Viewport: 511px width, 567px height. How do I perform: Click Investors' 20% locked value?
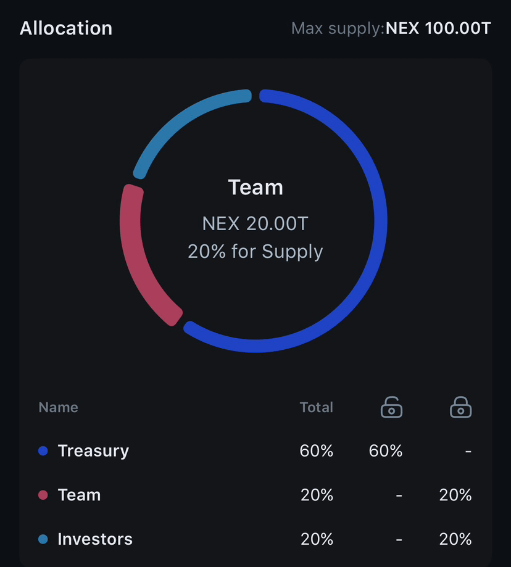455,539
